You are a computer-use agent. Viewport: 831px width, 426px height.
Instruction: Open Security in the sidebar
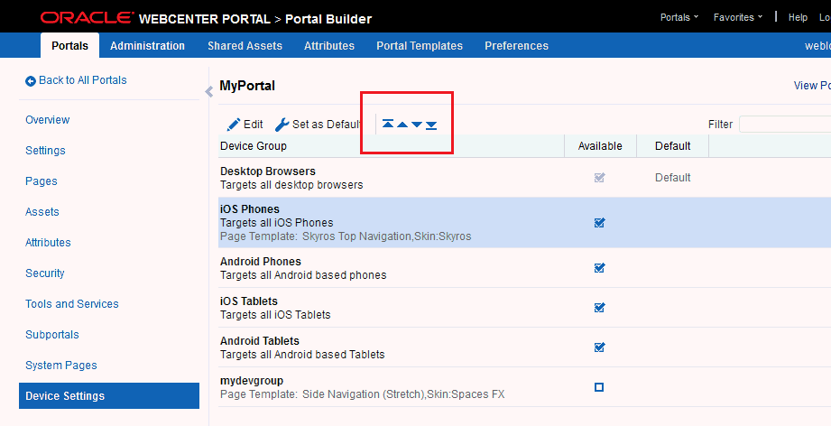(45, 273)
